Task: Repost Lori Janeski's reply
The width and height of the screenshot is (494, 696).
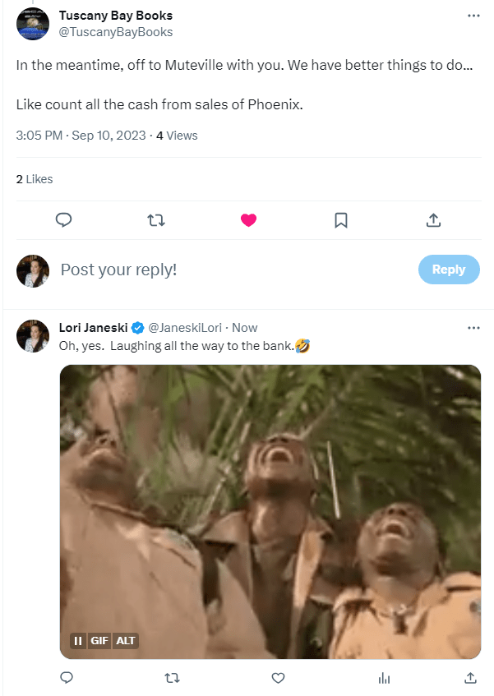Action: [172, 678]
